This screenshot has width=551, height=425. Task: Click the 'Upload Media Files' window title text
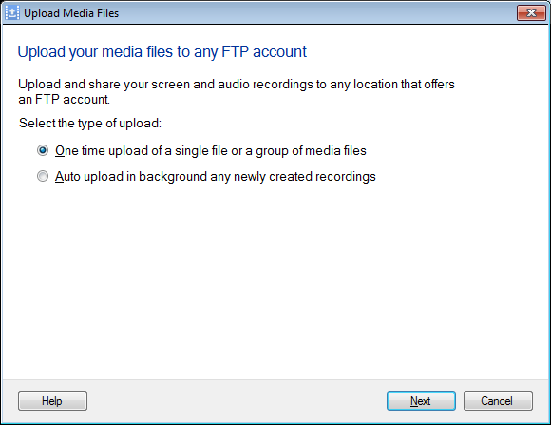pos(71,13)
